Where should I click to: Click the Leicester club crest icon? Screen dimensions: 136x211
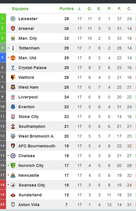coord(13,19)
